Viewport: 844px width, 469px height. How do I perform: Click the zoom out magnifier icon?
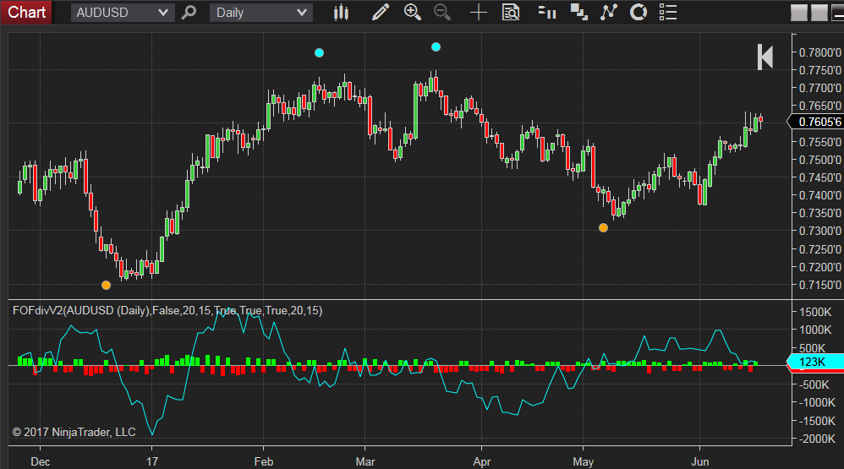coord(442,13)
